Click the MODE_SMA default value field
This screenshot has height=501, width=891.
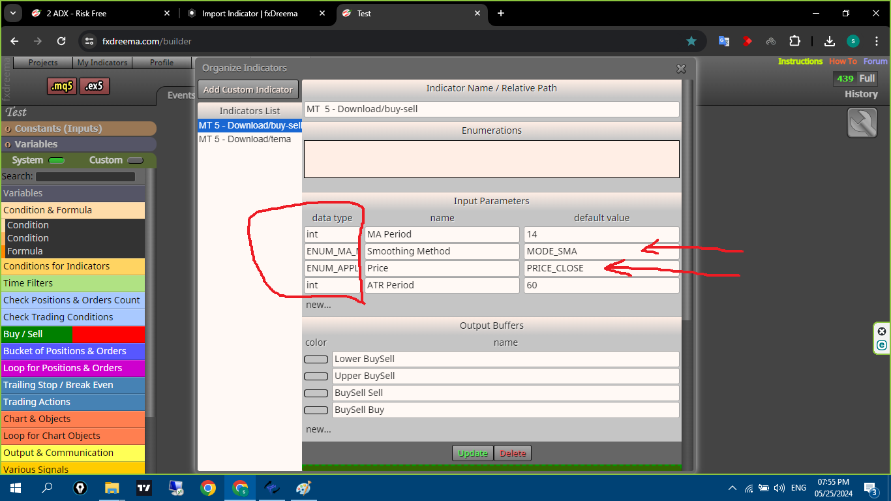[x=601, y=251]
